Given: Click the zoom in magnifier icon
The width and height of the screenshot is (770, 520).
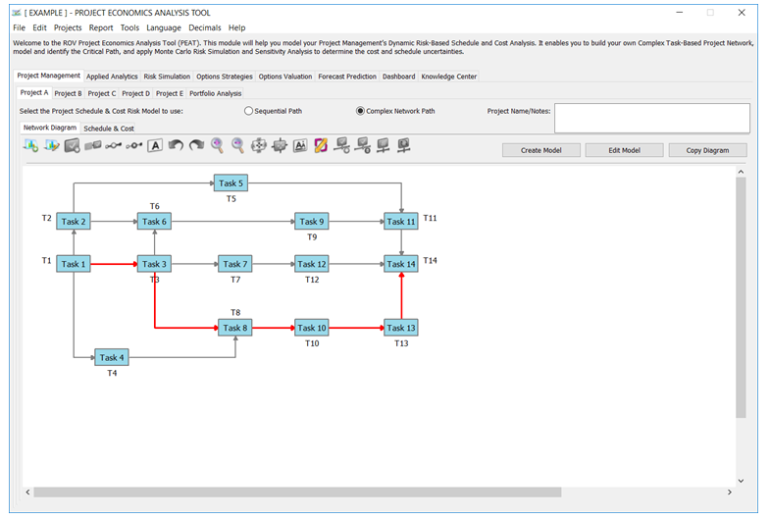Looking at the screenshot, I should pos(217,145).
